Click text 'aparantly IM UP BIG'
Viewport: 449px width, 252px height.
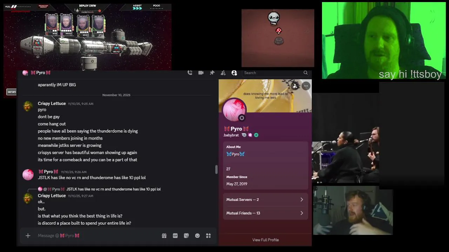[57, 85]
